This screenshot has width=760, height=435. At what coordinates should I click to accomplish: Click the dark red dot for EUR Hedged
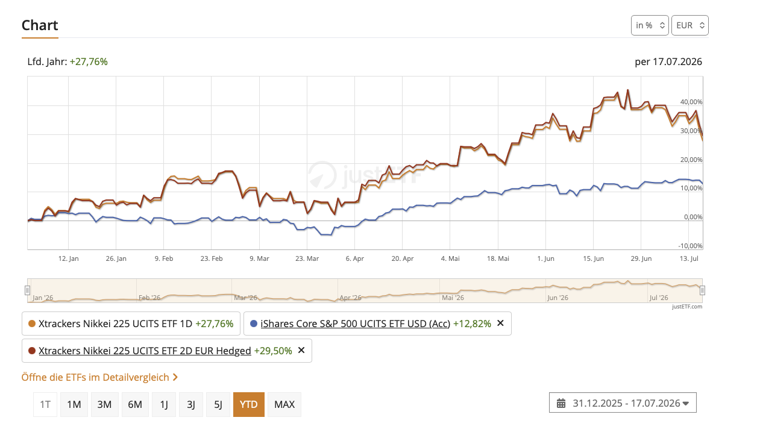[32, 351]
